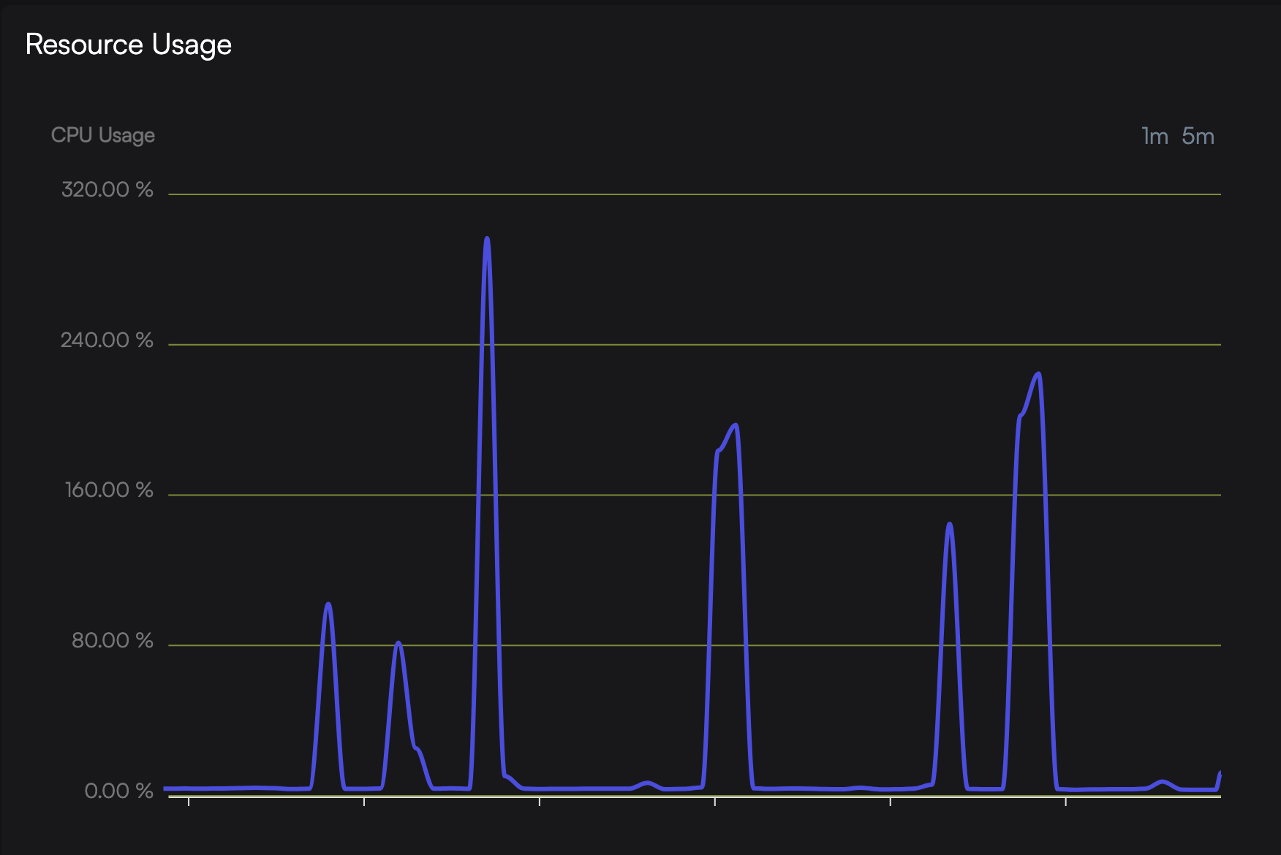Image resolution: width=1281 pixels, height=855 pixels.
Task: Click the 160.00 % y-axis label
Action: tap(109, 490)
